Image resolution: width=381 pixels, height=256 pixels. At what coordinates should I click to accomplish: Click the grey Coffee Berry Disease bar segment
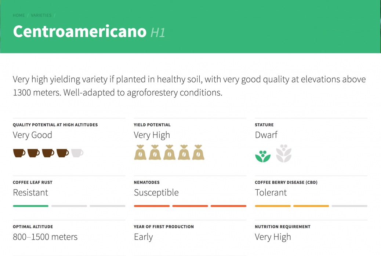point(349,206)
